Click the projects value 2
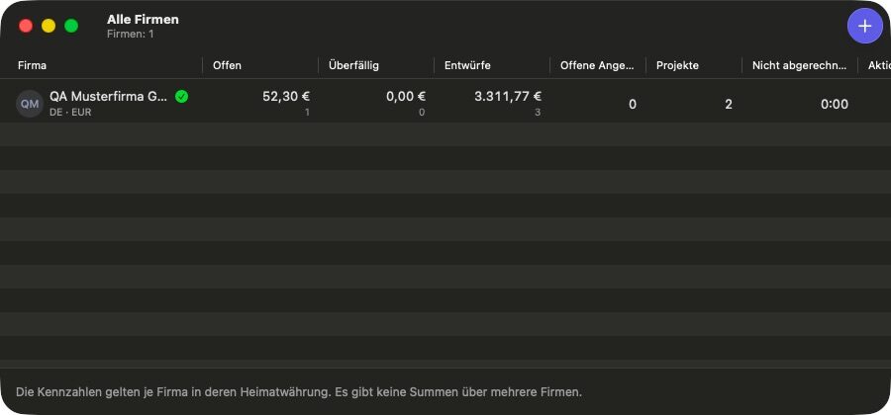The width and height of the screenshot is (891, 415). click(x=729, y=105)
